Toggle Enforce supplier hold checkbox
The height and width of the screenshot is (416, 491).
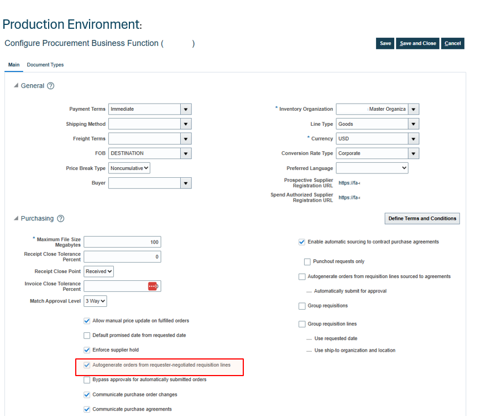coord(87,350)
